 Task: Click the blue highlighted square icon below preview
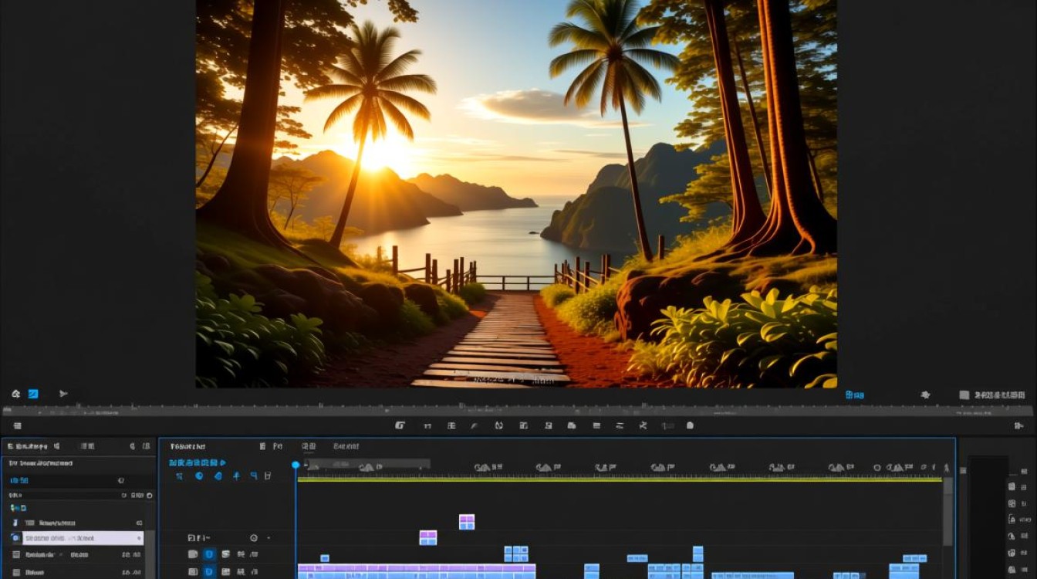point(33,394)
